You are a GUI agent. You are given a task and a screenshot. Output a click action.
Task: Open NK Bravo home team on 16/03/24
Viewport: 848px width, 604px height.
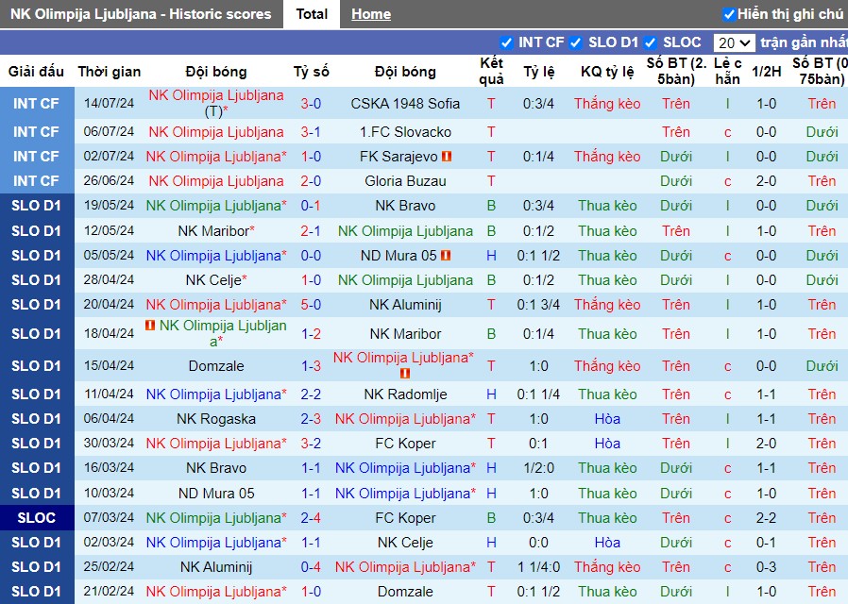click(216, 468)
